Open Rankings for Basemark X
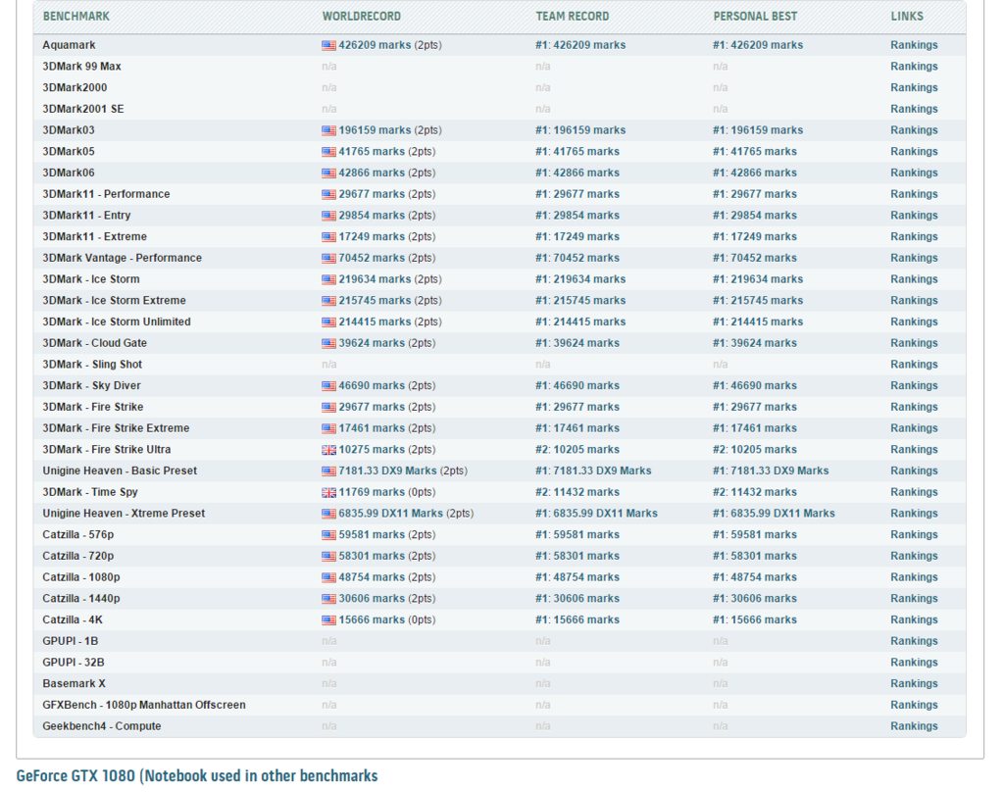The image size is (1004, 792). [914, 684]
